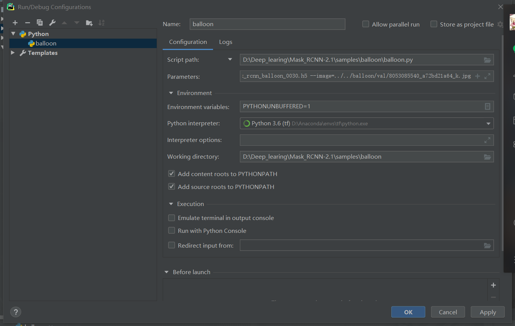
Task: Expand the Parameters field editor
Action: tap(487, 76)
